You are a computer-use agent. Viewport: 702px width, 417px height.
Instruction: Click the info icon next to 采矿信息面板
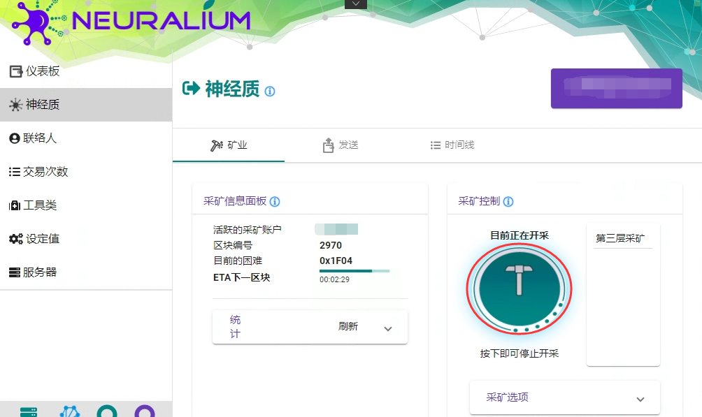[x=275, y=202]
